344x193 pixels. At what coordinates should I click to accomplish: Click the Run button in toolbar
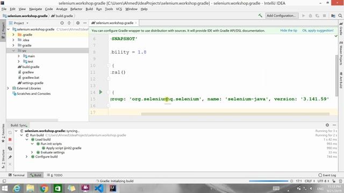click(303, 16)
